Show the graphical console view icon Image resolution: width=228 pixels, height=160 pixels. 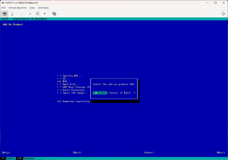tap(5, 14)
